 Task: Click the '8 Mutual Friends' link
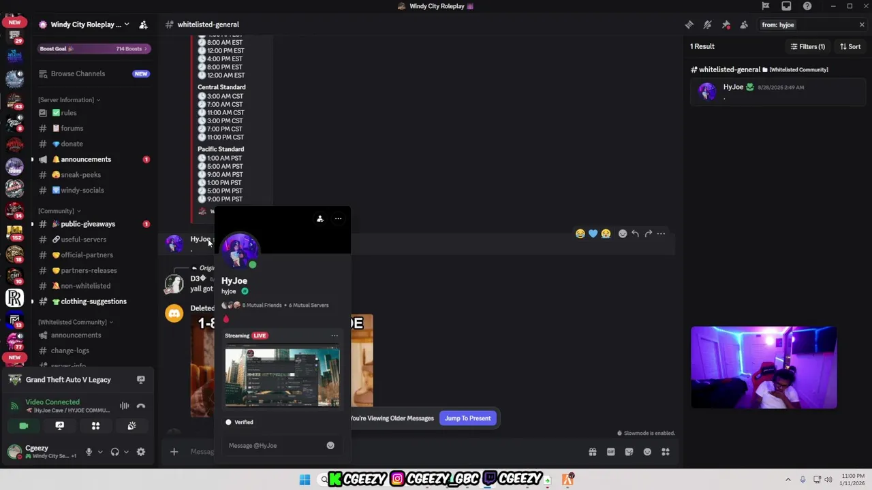tap(262, 305)
